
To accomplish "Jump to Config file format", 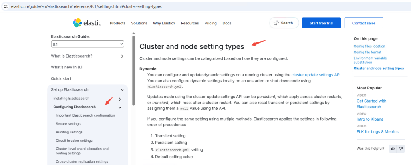I will pos(367,52).
